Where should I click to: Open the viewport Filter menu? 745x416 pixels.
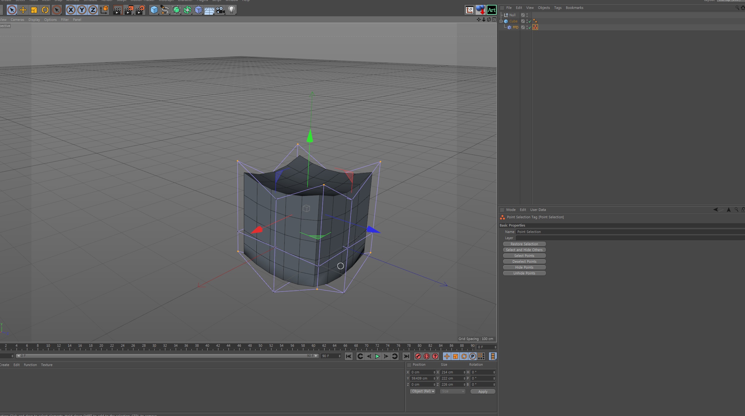65,20
